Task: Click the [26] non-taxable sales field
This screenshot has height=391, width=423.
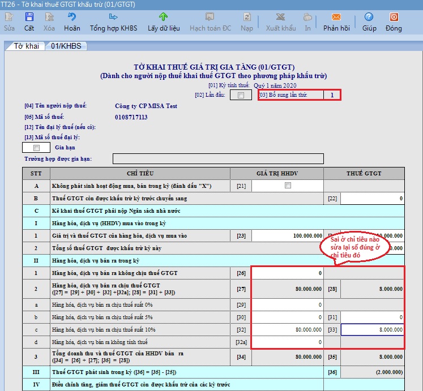Action: pos(287,273)
